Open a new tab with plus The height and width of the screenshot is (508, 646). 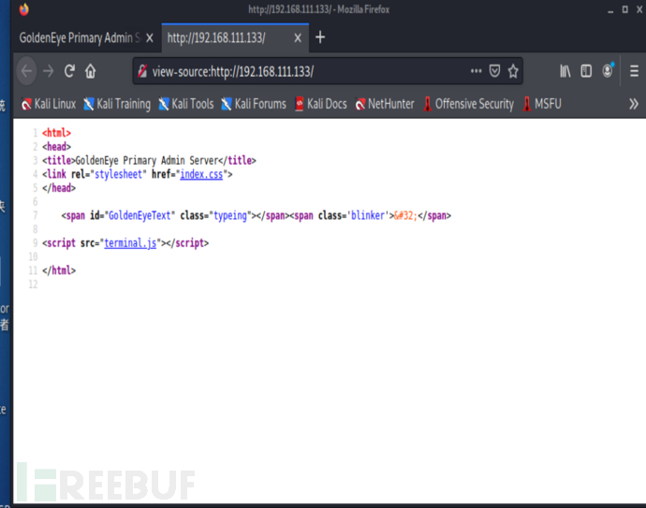(x=320, y=37)
